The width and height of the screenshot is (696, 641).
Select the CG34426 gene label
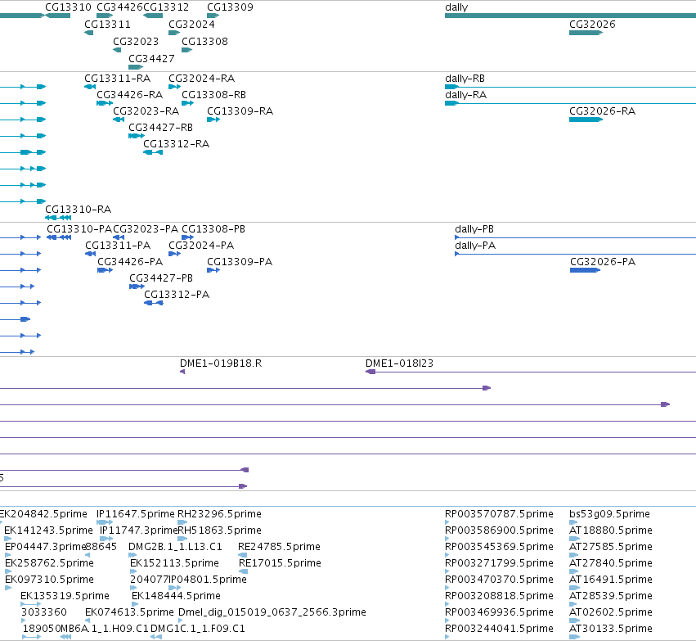120,7
